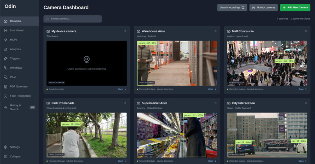Click the Collapse sidebar icon
The image size is (315, 164).
coord(5,156)
